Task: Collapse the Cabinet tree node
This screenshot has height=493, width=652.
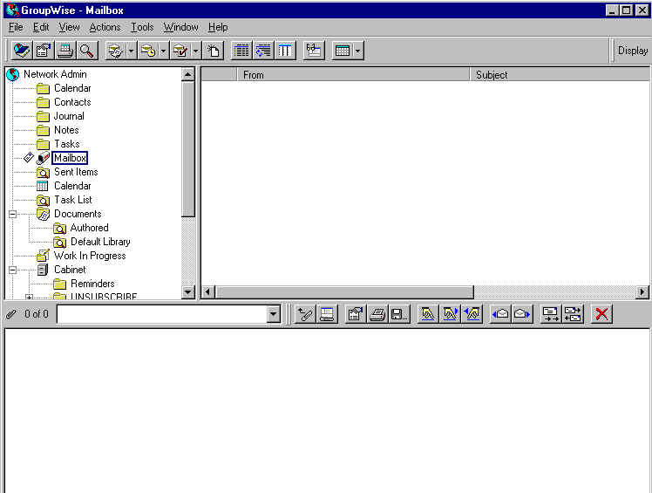Action: (13, 270)
